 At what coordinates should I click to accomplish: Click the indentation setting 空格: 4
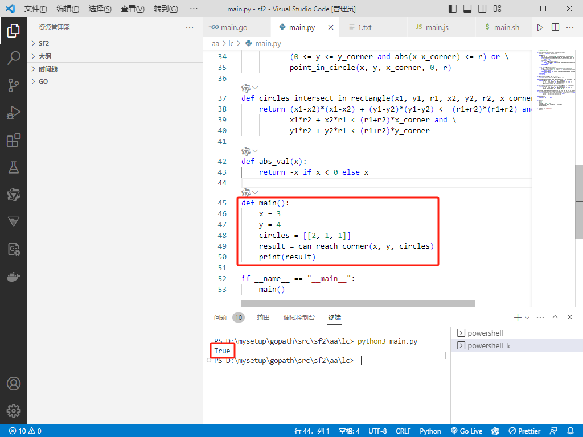pos(349,431)
